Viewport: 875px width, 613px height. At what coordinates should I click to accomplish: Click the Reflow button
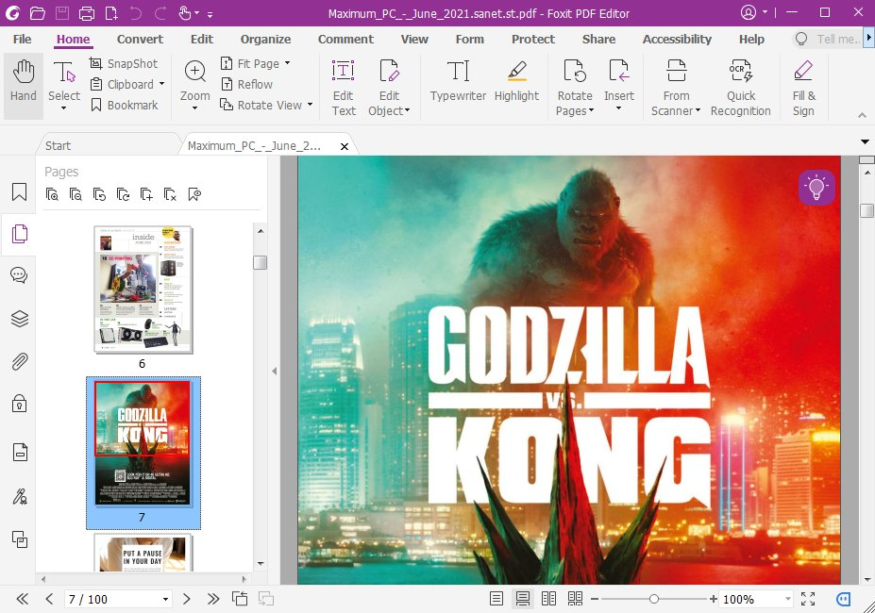[247, 84]
